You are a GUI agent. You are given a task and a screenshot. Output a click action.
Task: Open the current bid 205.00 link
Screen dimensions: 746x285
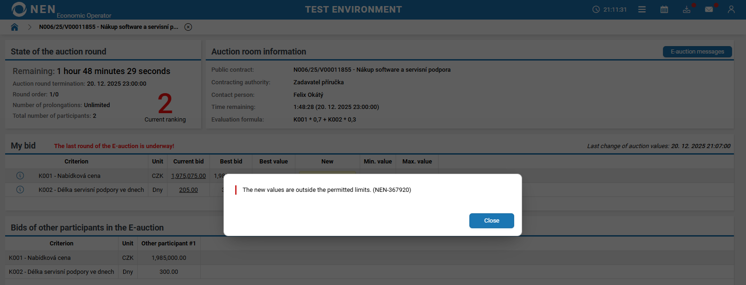coord(188,190)
